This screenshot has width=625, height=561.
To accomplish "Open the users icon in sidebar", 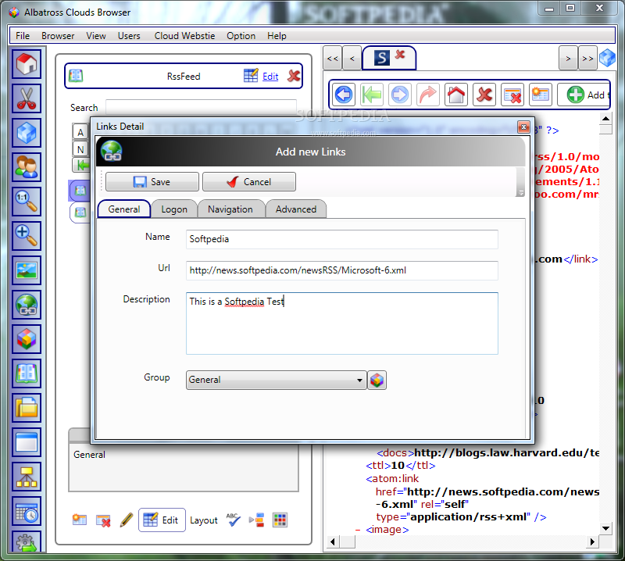I will (27, 167).
